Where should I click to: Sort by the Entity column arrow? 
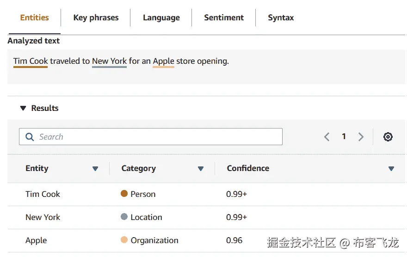pyautogui.click(x=95, y=169)
